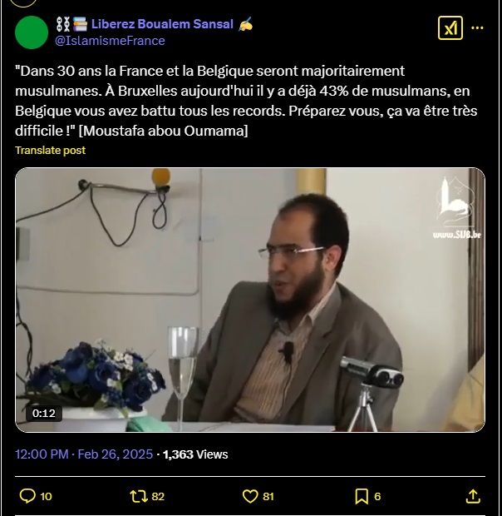The height and width of the screenshot is (516, 502).
Task: Open the three-dot more options menu
Action: click(477, 28)
